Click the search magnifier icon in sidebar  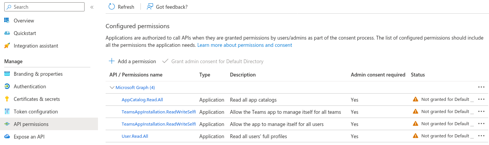9,7
